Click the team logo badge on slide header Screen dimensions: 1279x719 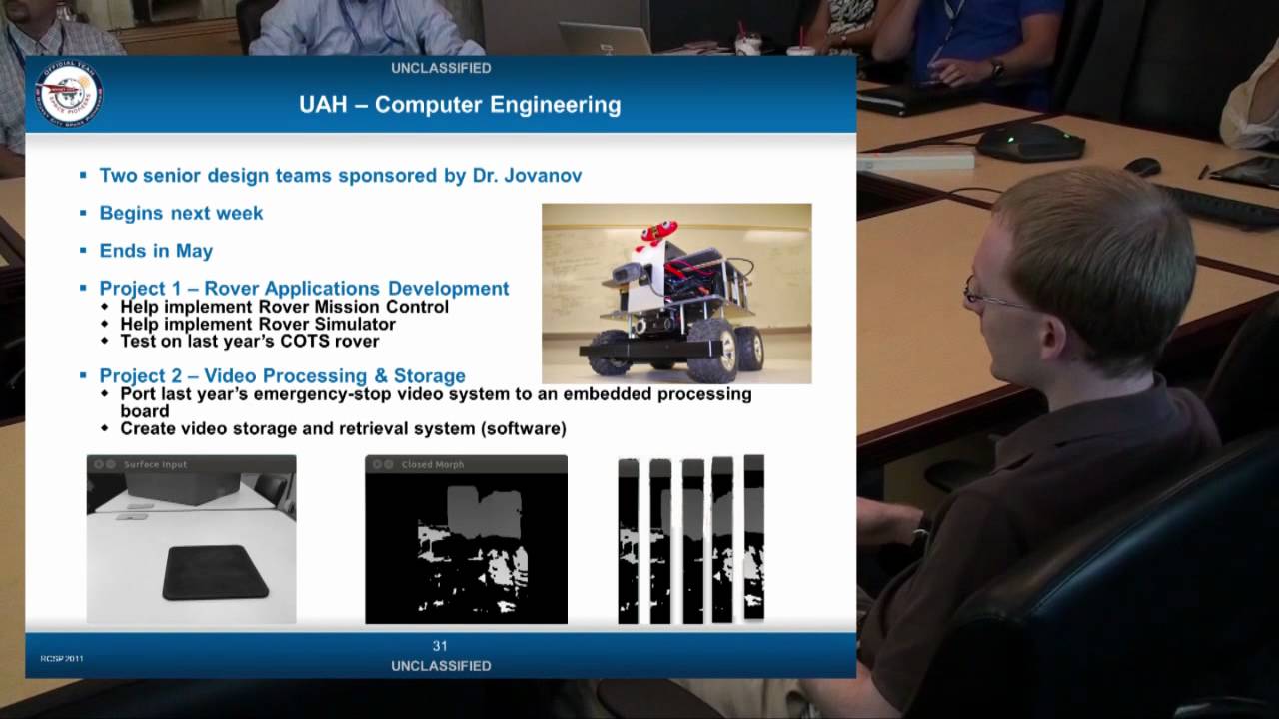(69, 95)
